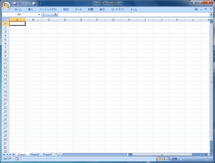The image size is (215, 163).
Task: Switch to Page Layout view button
Action: click(x=164, y=159)
